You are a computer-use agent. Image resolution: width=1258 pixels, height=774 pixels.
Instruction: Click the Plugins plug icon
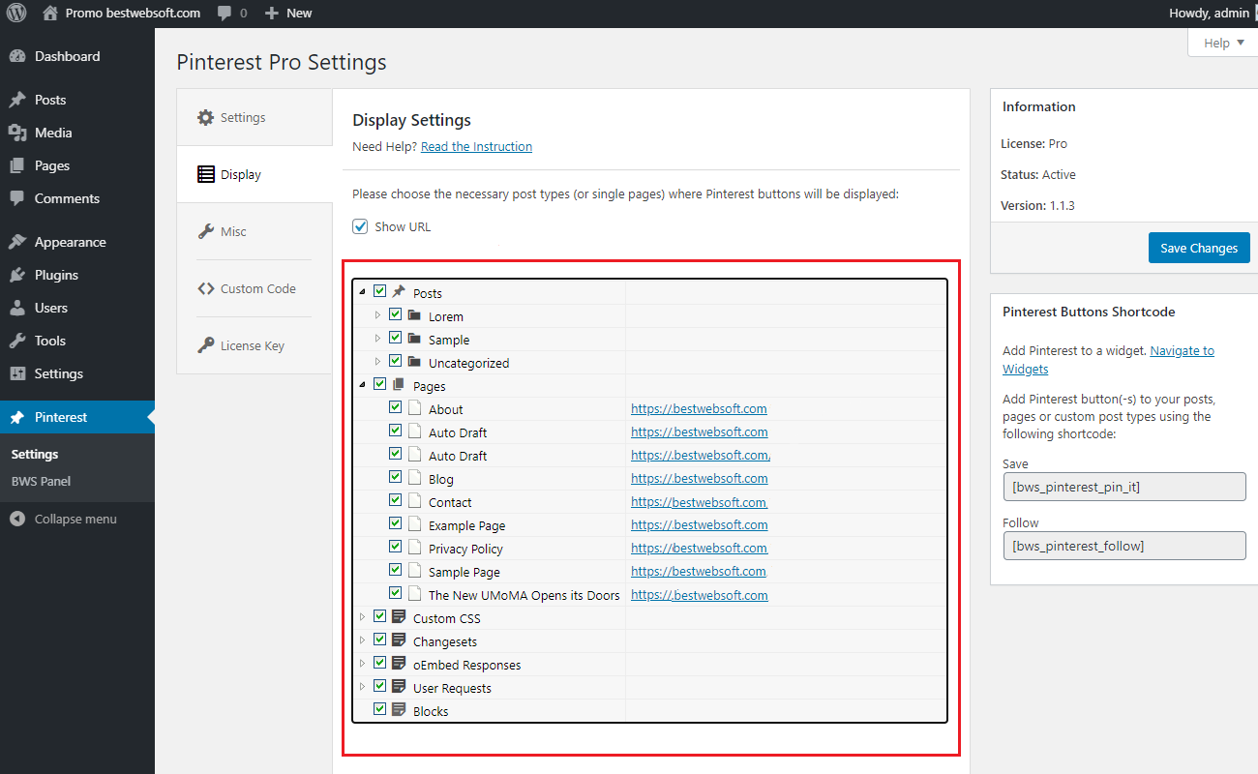tap(17, 275)
